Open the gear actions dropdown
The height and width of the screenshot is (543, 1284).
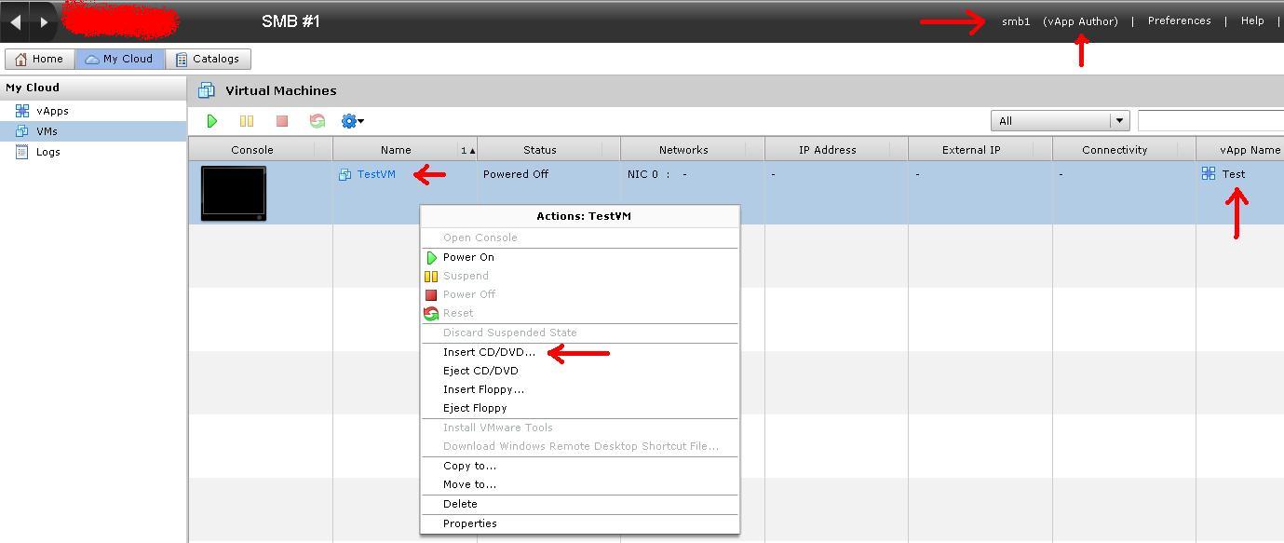coord(352,121)
